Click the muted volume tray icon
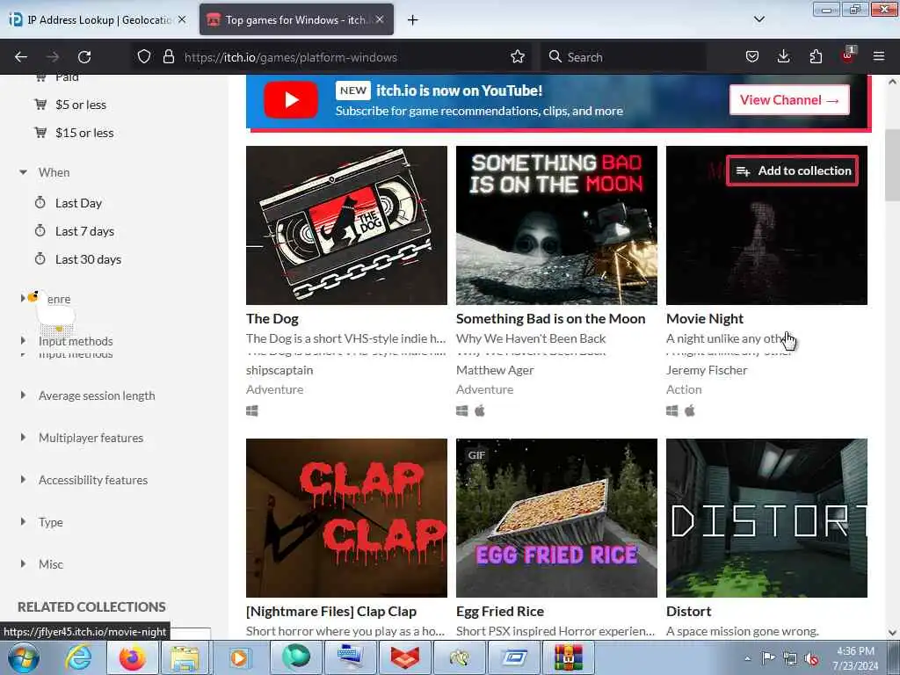900x675 pixels. pos(811,659)
